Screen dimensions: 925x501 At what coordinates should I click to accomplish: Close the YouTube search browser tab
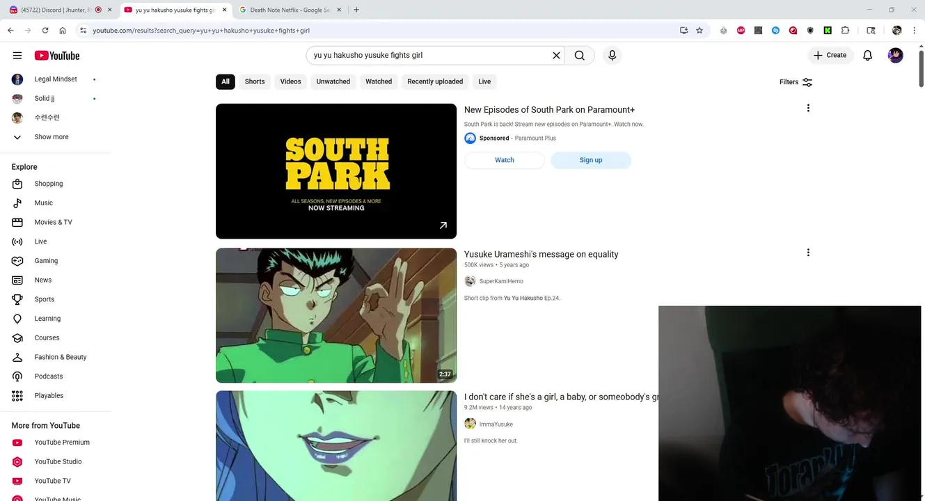(x=224, y=10)
